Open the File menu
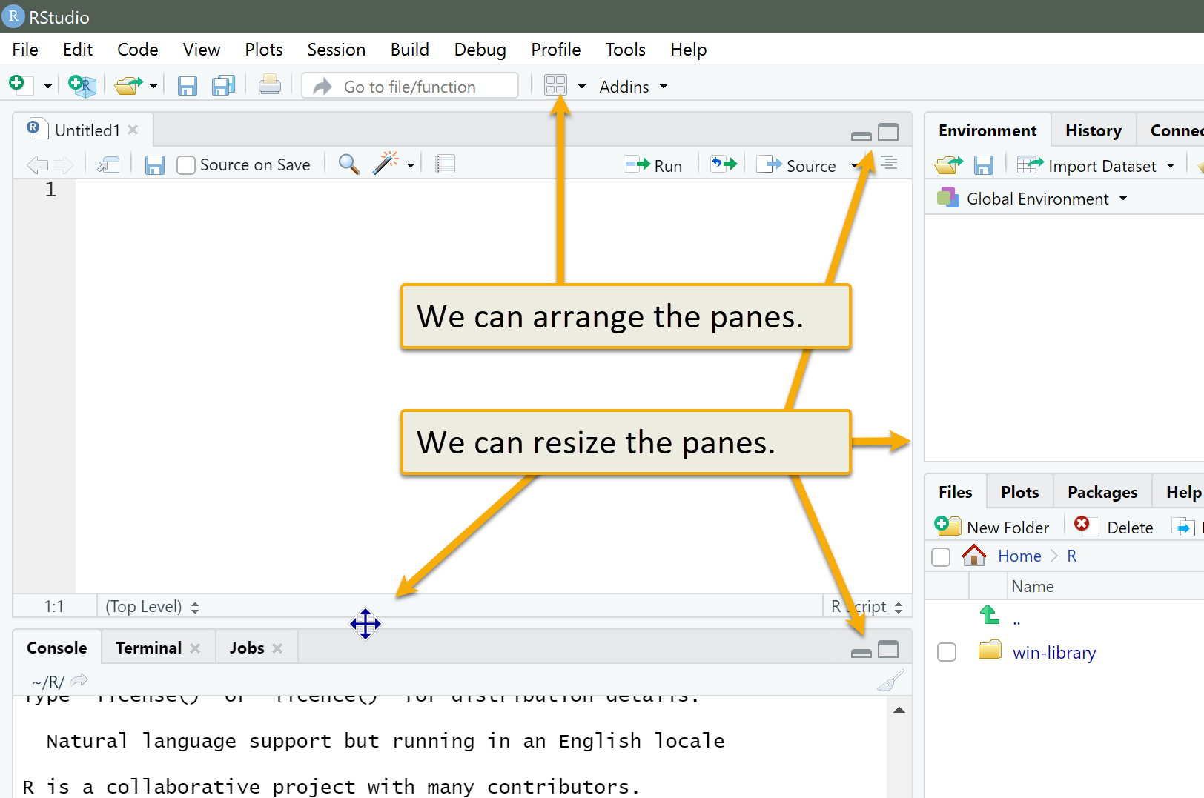Image resolution: width=1204 pixels, height=798 pixels. 25,50
